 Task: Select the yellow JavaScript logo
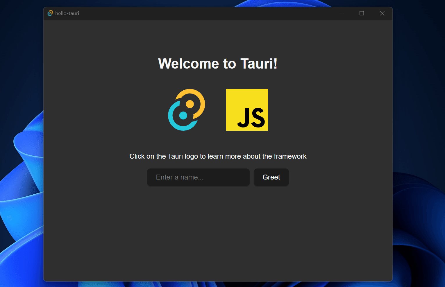click(247, 110)
